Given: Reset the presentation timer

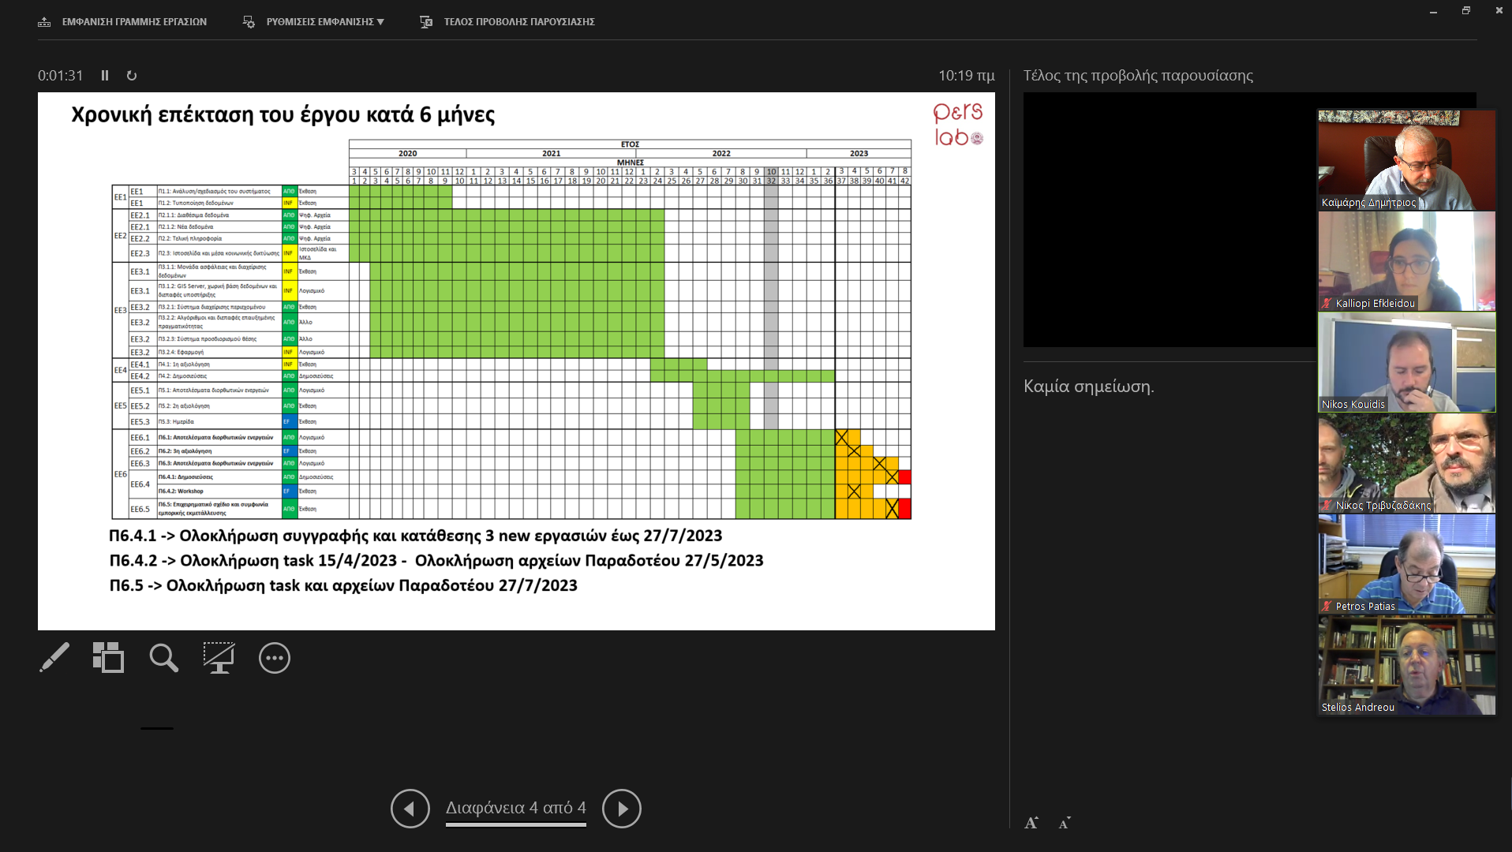Looking at the screenshot, I should point(132,76).
